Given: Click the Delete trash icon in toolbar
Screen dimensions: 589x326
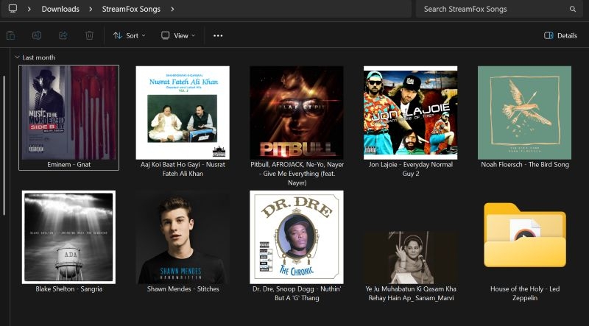Looking at the screenshot, I should point(89,35).
